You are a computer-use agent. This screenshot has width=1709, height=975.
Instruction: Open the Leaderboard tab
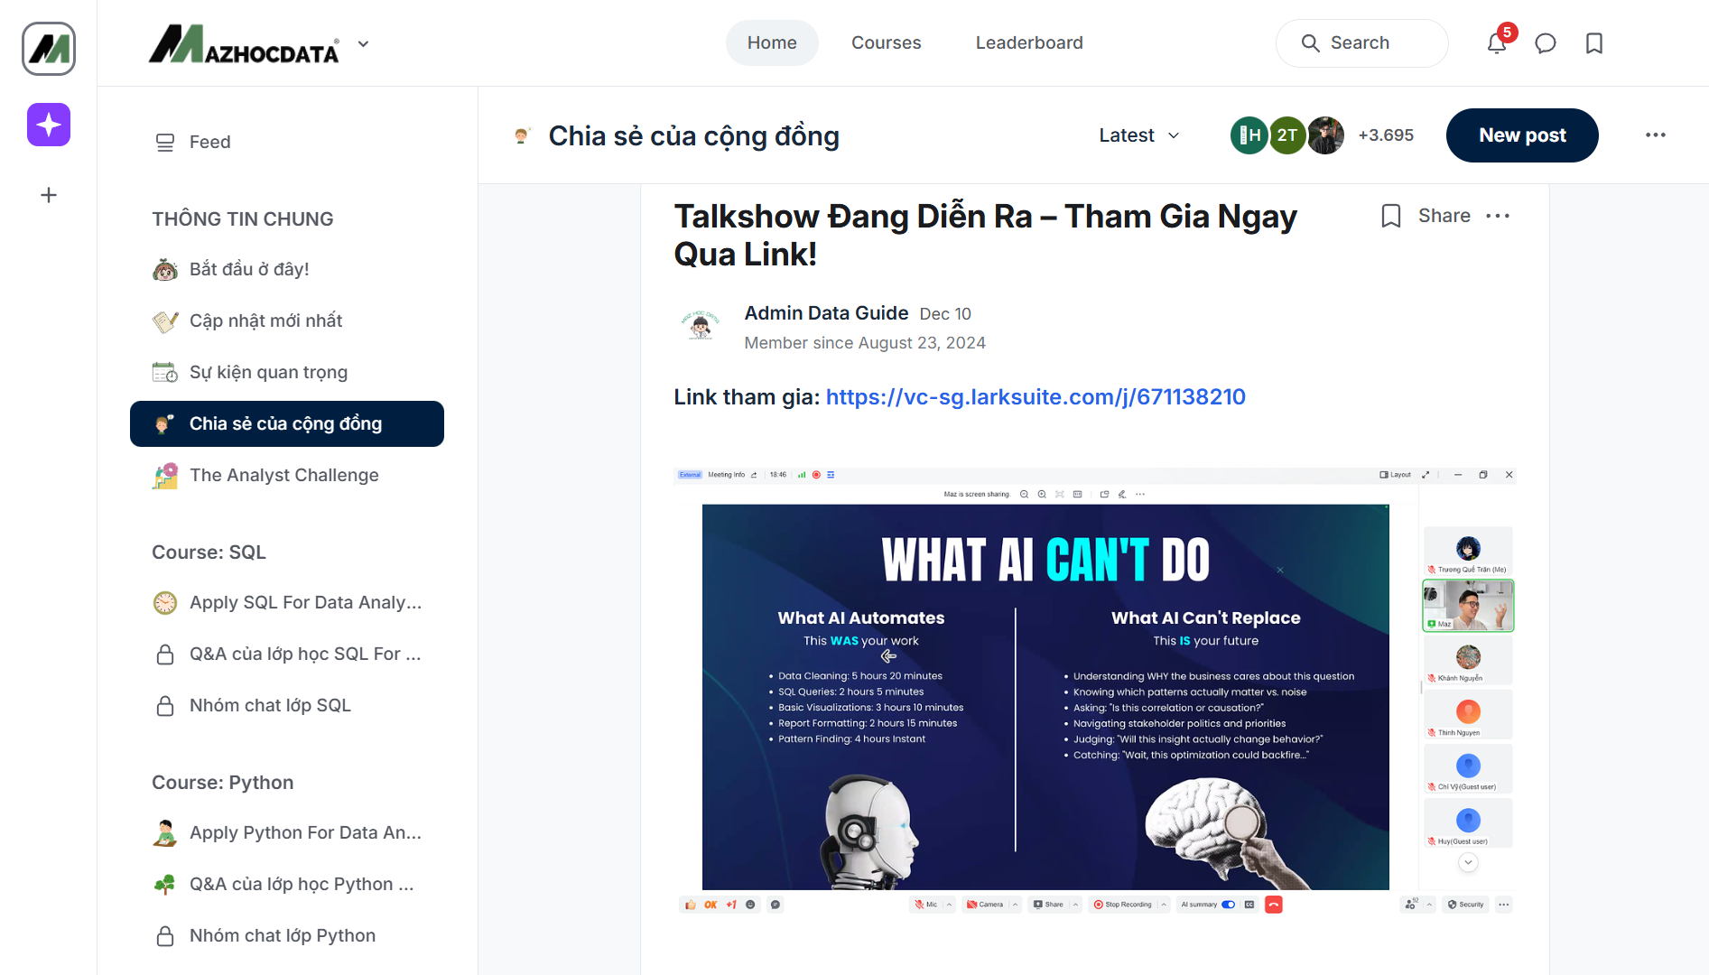click(x=1028, y=43)
